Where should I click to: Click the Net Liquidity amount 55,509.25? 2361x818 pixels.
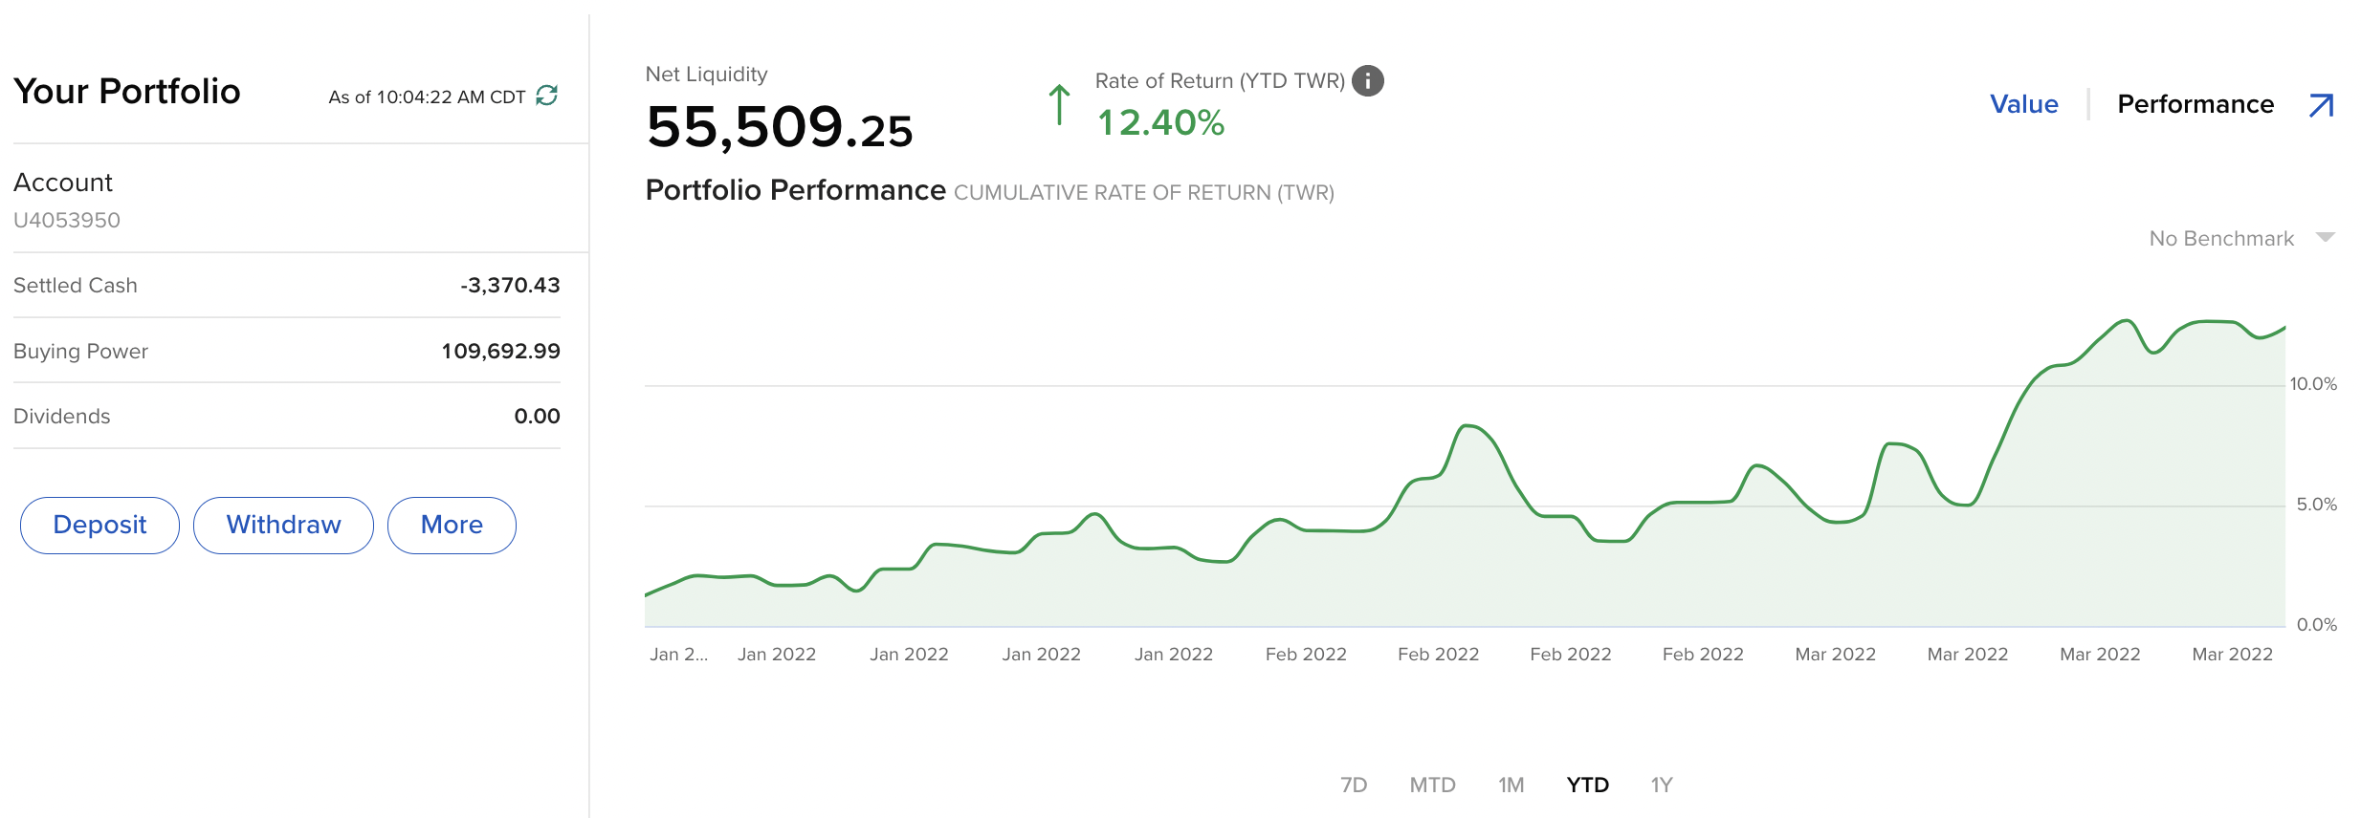pyautogui.click(x=780, y=127)
